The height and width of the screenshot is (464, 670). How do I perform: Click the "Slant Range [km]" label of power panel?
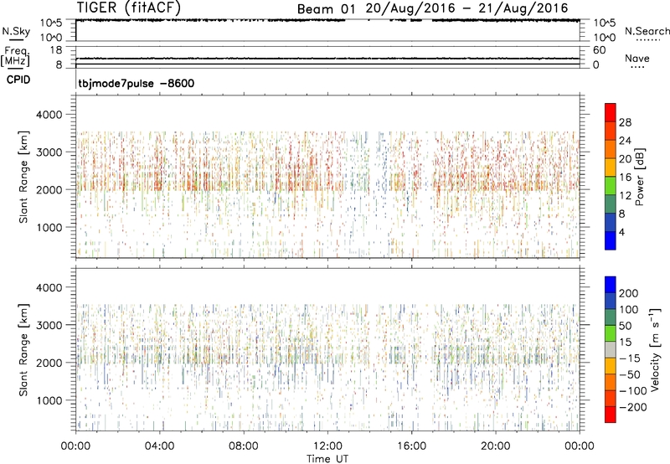pyautogui.click(x=23, y=177)
